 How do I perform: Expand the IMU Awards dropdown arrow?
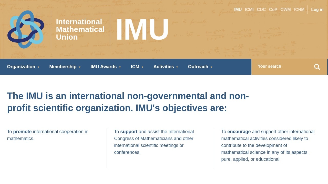pyautogui.click(x=120, y=67)
